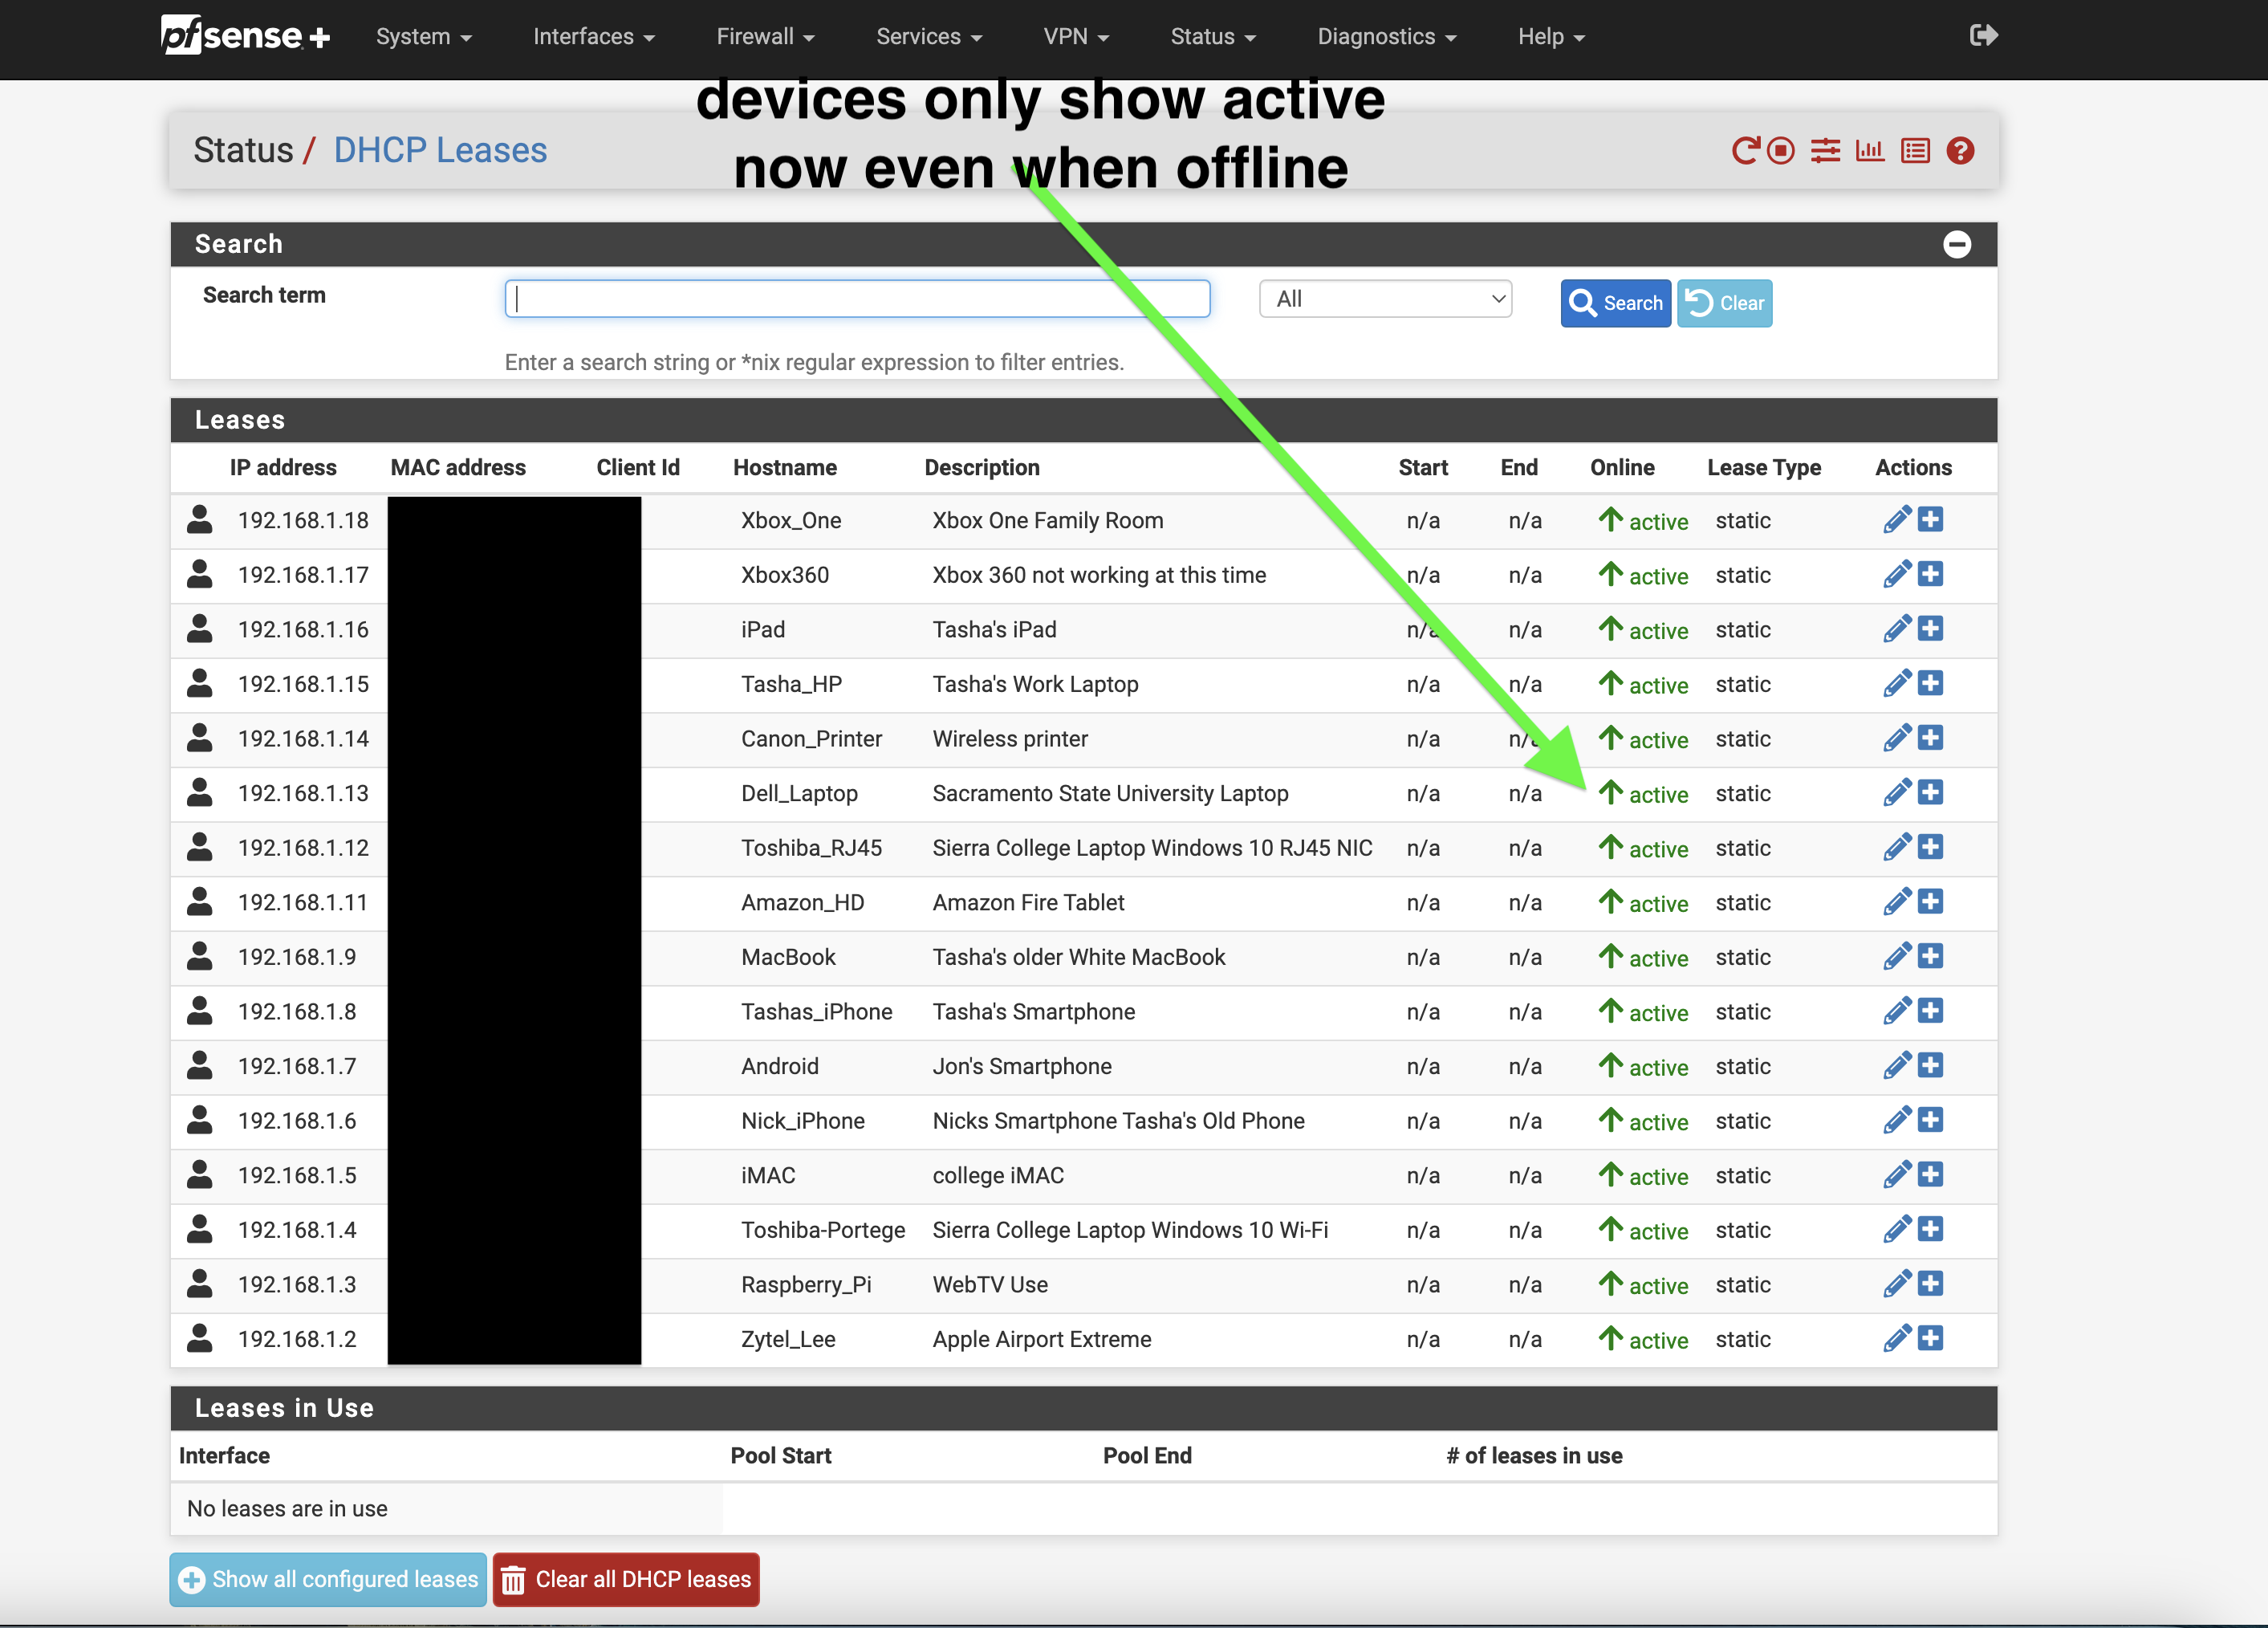Image resolution: width=2268 pixels, height=1628 pixels.
Task: Click Clear all DHCP leases button
Action: click(x=626, y=1579)
